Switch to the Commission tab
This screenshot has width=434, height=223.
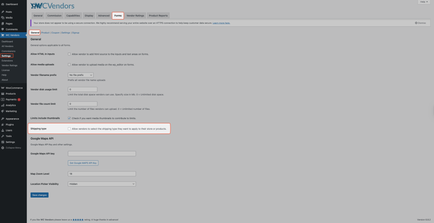coord(54,16)
